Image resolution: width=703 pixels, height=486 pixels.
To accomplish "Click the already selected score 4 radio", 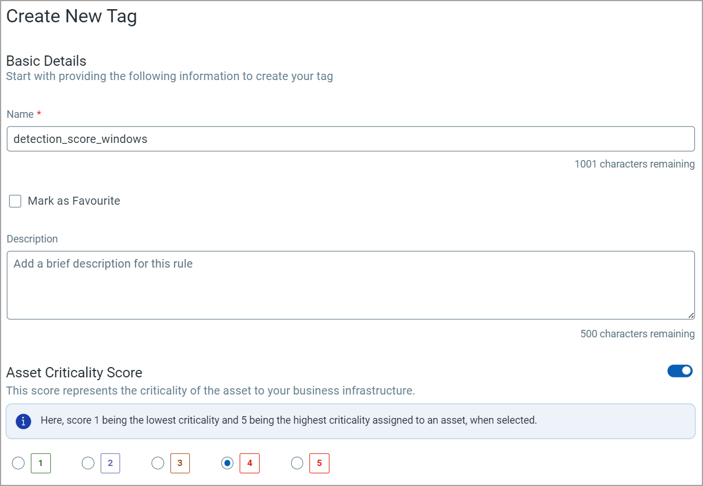I will coord(227,464).
